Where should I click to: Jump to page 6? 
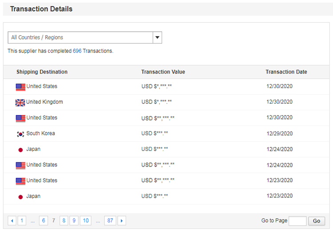[44, 221]
